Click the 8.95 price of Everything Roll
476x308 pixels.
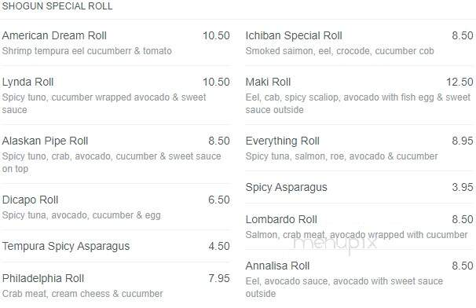[463, 141]
